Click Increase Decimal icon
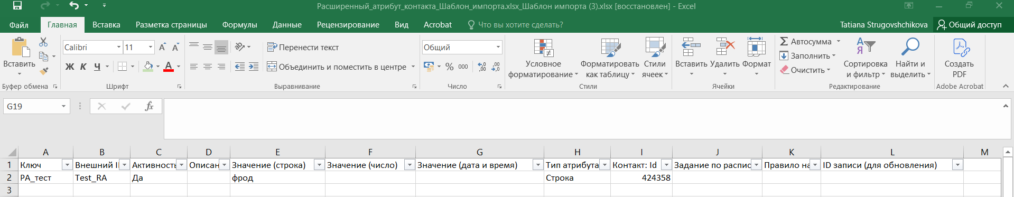 click(482, 67)
